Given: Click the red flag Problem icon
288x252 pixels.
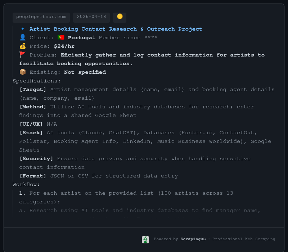Looking at the screenshot, I should coord(23,55).
